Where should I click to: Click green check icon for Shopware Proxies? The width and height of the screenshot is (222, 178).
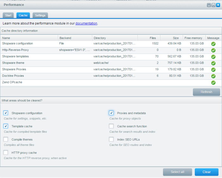[213, 70]
